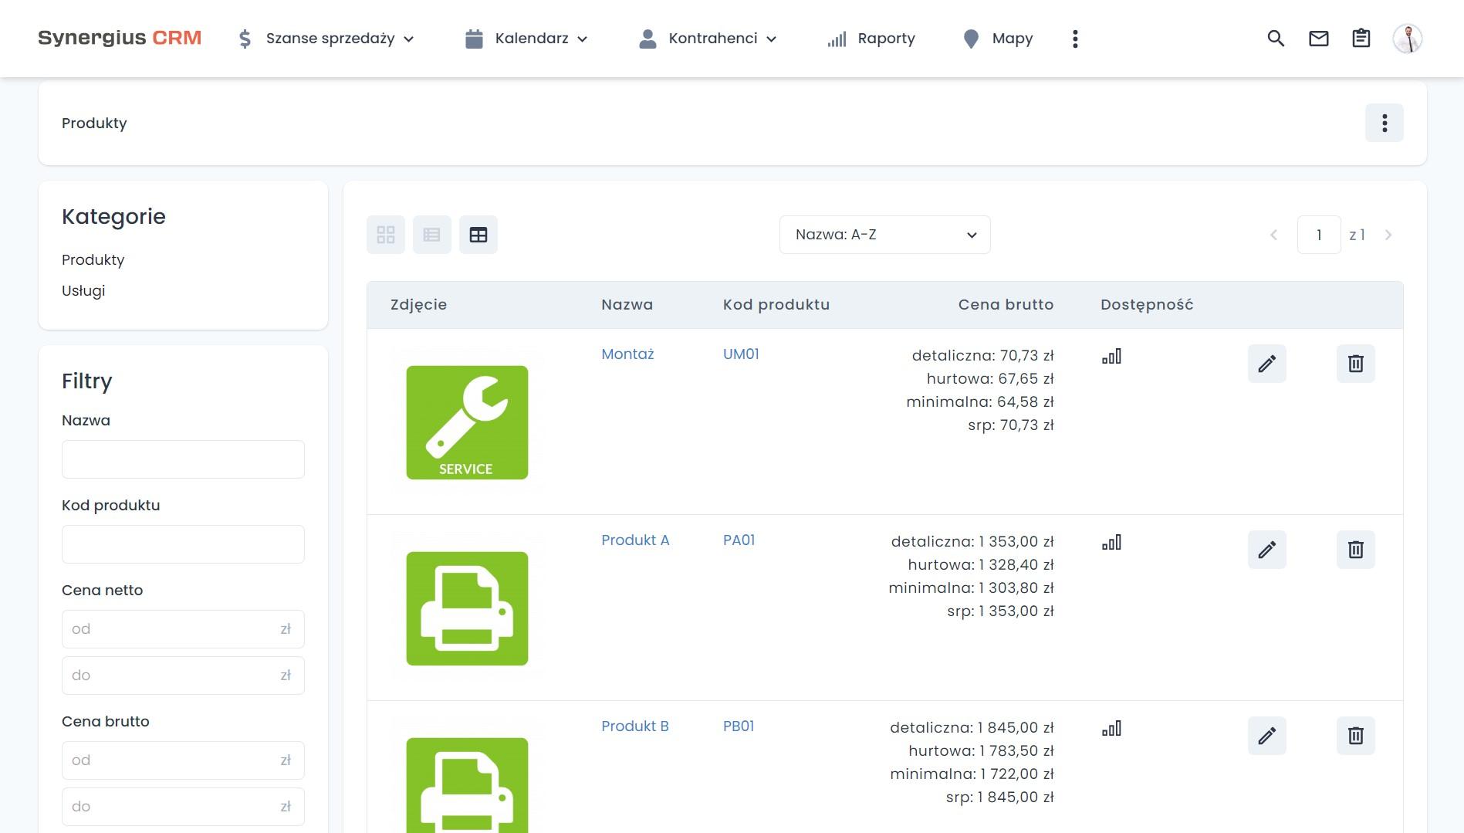Viewport: 1464px width, 833px height.
Task: Open product details for Produkt A
Action: [x=635, y=540]
